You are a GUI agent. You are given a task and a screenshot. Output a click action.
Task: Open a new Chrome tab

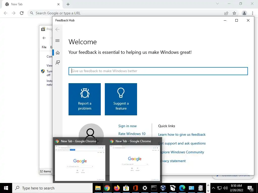tap(68, 5)
